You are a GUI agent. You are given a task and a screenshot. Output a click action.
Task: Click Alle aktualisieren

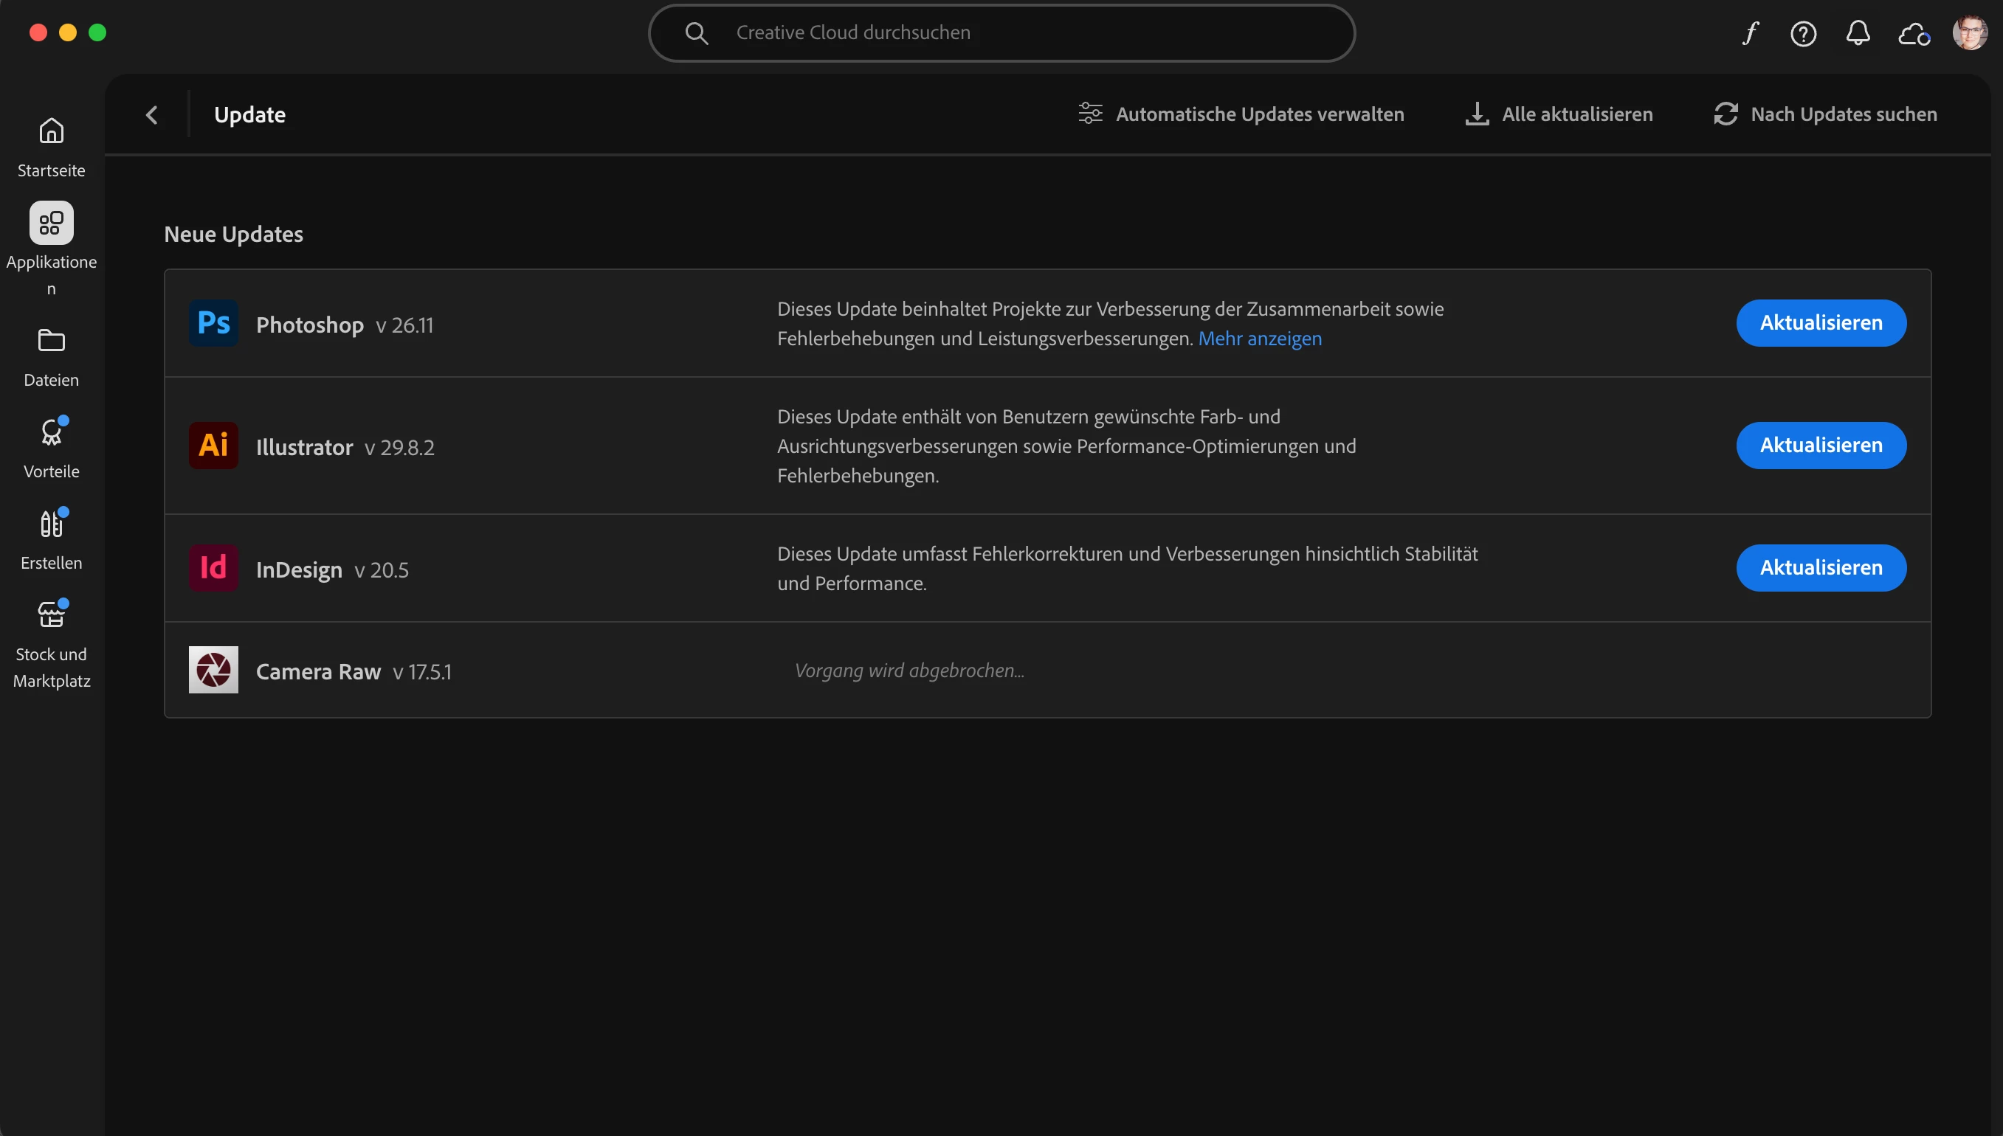(1559, 114)
